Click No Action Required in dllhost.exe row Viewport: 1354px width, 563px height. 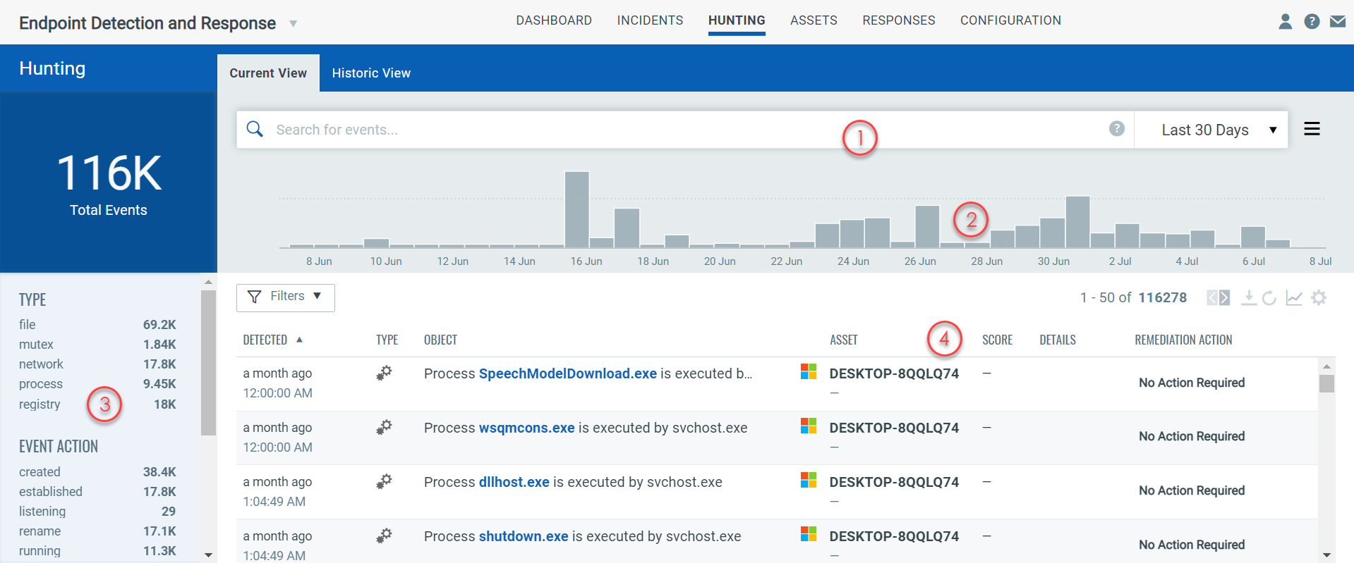[x=1192, y=490]
